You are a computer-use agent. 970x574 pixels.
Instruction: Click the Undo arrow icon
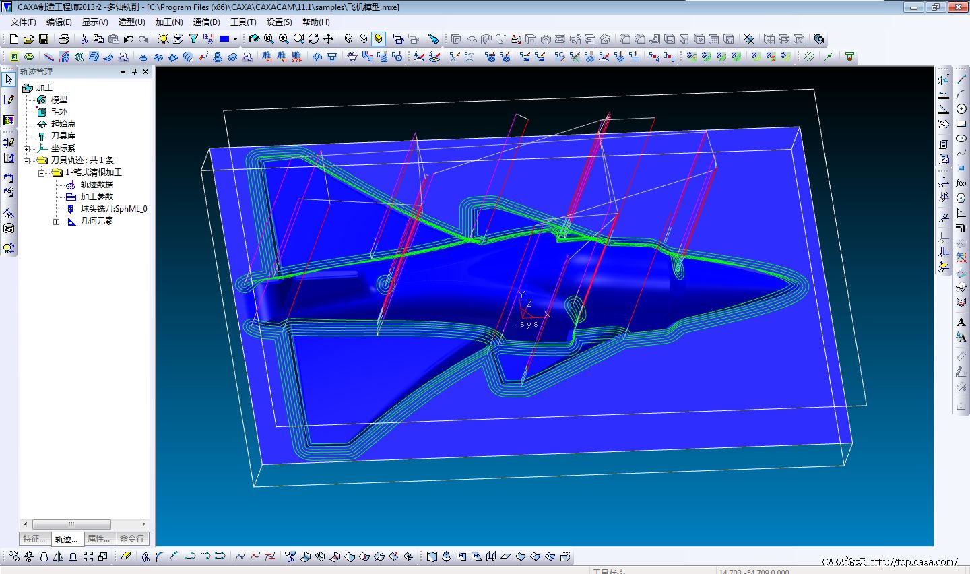click(x=128, y=39)
